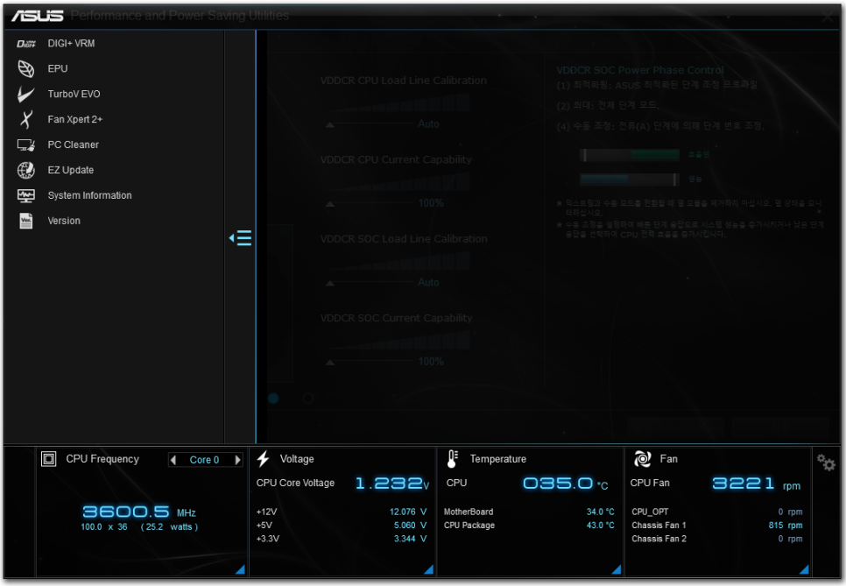This screenshot has height=586, width=846.
Task: Select second page indicator dot
Action: pos(308,399)
